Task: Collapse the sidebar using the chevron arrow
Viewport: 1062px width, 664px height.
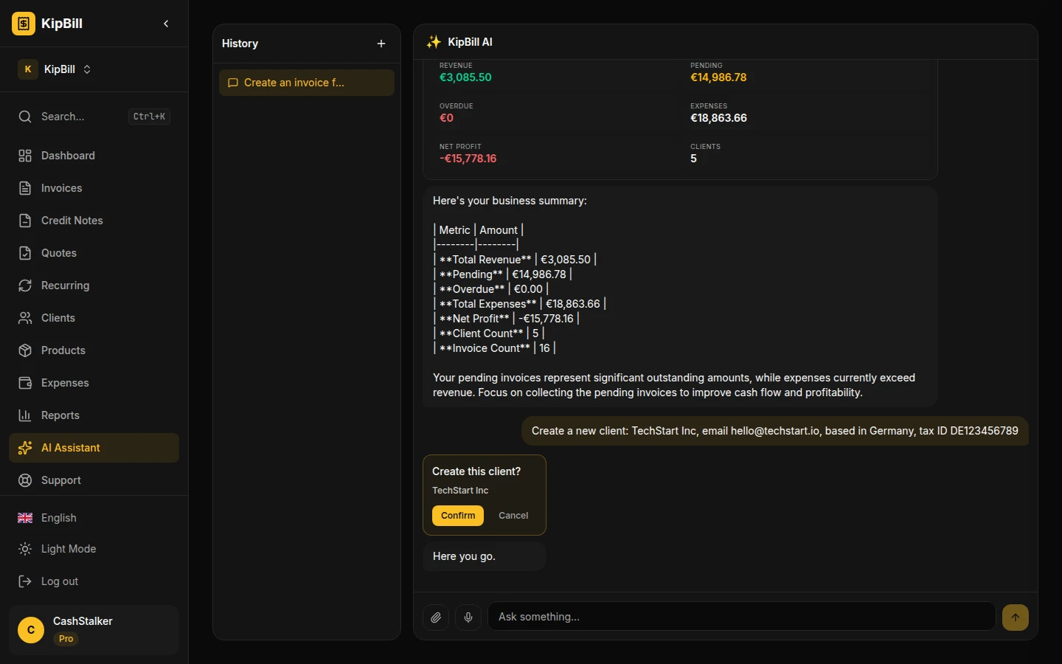Action: coord(166,24)
